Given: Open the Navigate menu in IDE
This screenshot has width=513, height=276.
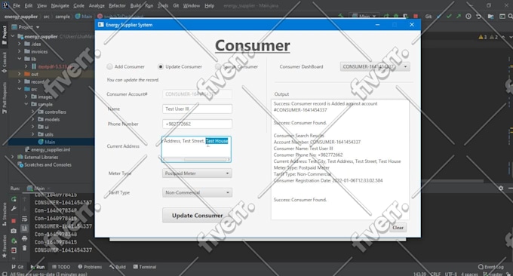Looking at the screenshot, I should (60, 5).
